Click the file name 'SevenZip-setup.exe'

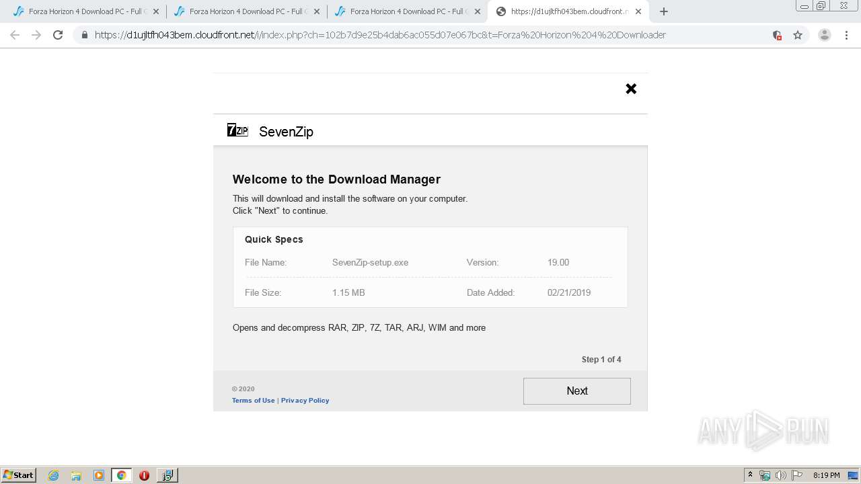click(x=370, y=263)
